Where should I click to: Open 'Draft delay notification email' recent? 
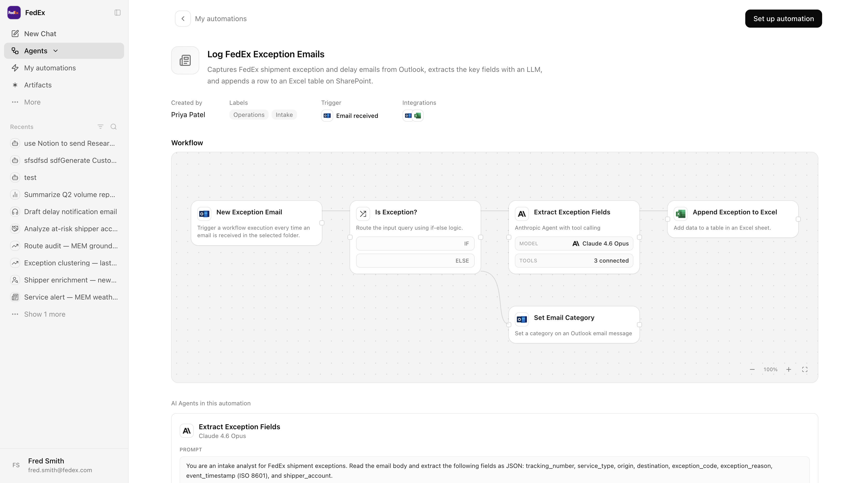(64, 212)
